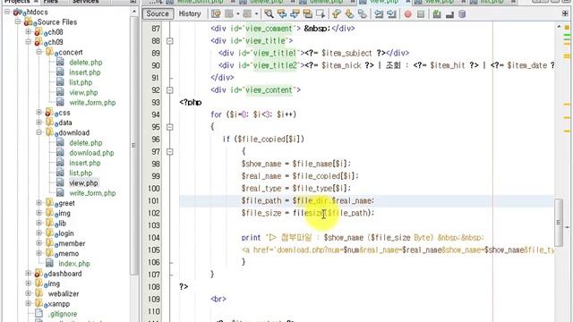Expand the greet folder
The width and height of the screenshot is (573, 322).
coord(38,203)
